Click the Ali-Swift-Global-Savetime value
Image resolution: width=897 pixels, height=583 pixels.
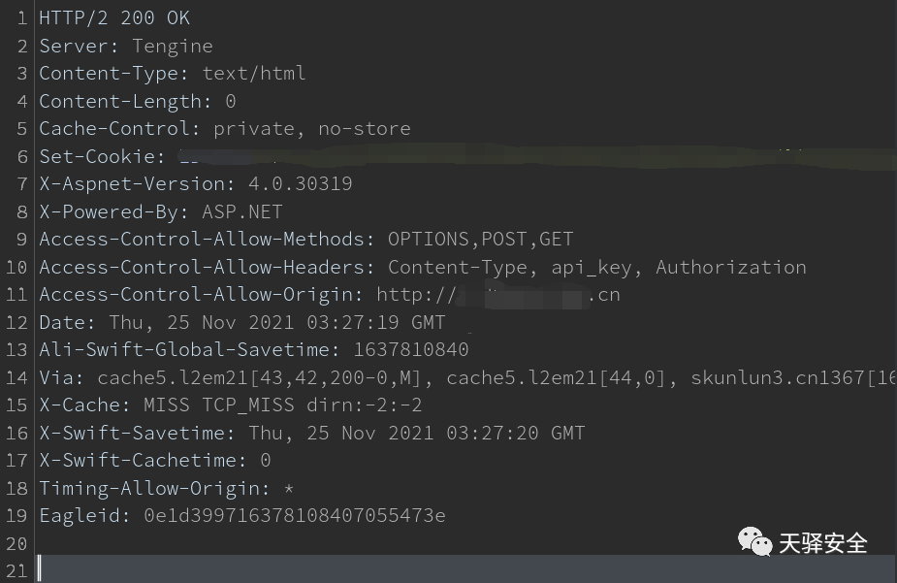point(410,349)
